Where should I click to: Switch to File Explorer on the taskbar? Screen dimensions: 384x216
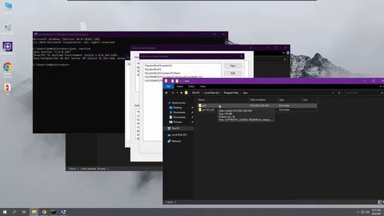point(34,212)
